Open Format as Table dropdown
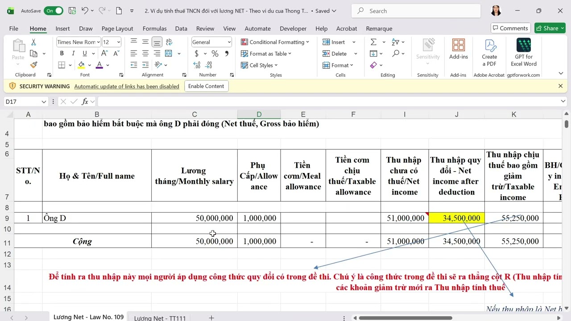571x321 pixels. [266, 53]
